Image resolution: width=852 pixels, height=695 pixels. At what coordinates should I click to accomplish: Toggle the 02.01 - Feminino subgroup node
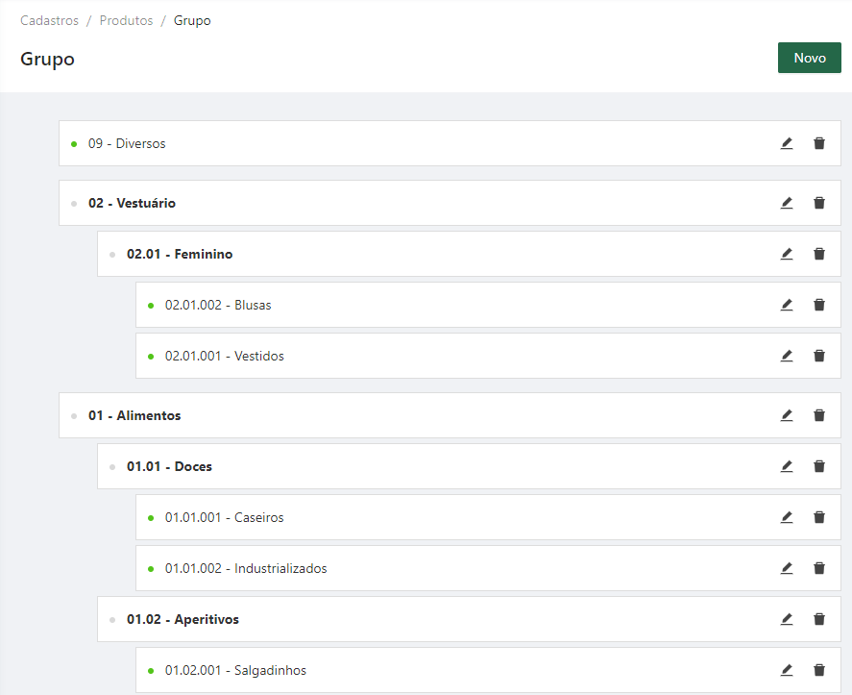469,254
